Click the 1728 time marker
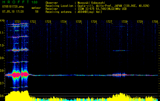This screenshot has width=160, height=101. (x=124, y=22)
